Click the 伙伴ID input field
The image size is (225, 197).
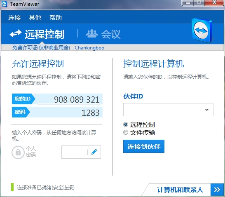(x=162, y=110)
